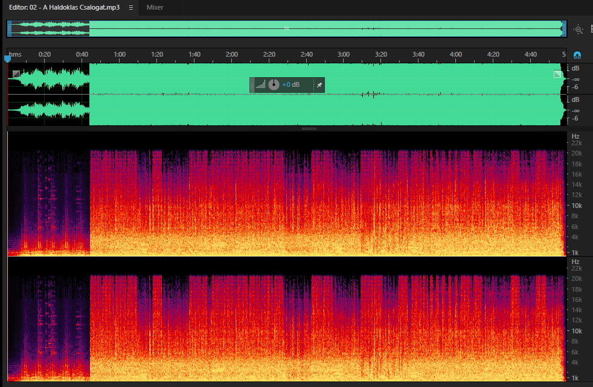Image resolution: width=593 pixels, height=387 pixels.
Task: Click the hms time format label on the ruler
Action: click(15, 54)
